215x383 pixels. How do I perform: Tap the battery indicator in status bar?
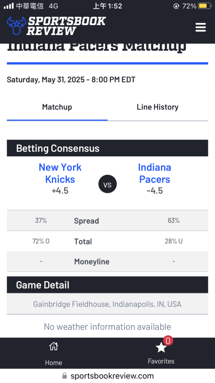pyautogui.click(x=205, y=6)
